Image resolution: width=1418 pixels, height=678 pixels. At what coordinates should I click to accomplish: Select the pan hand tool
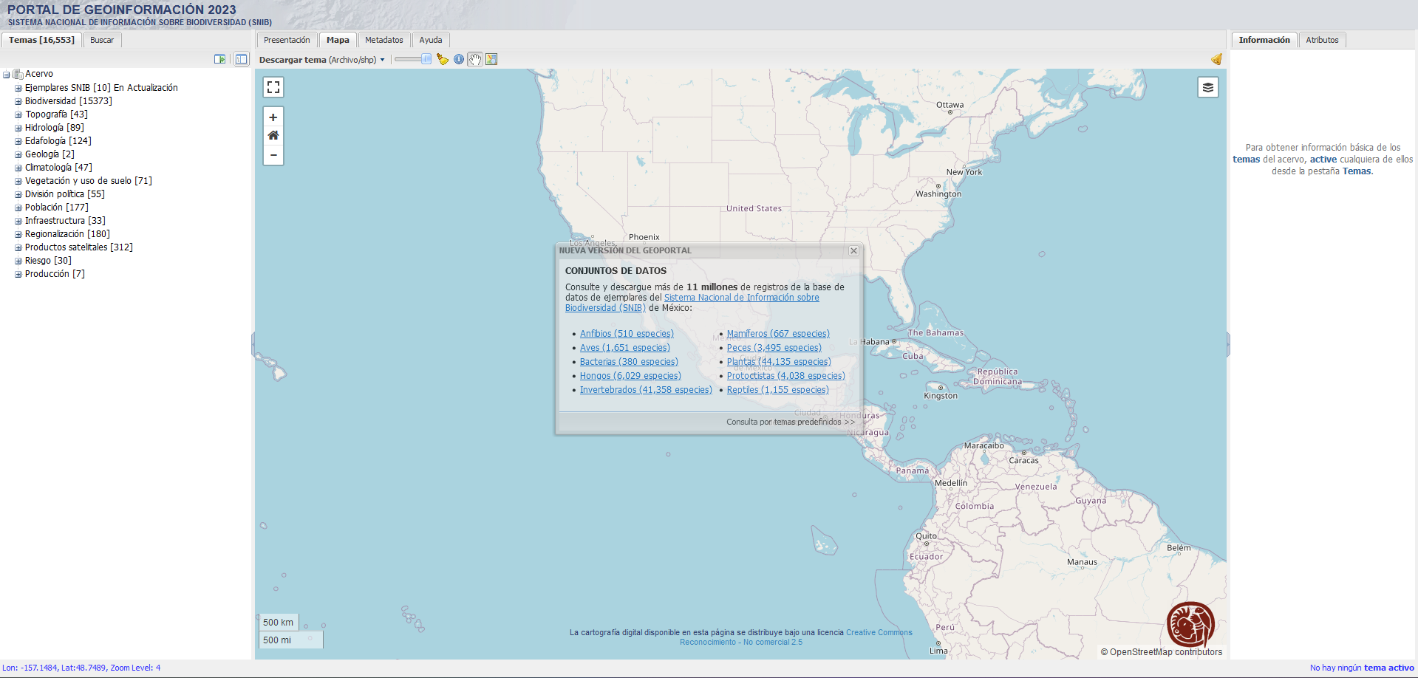tap(475, 59)
